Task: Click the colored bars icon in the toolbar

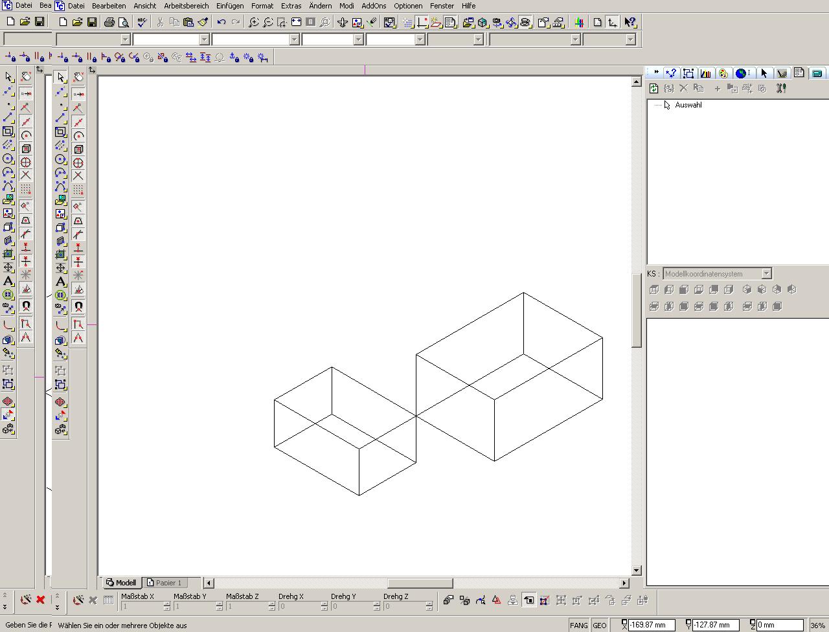Action: coord(579,22)
